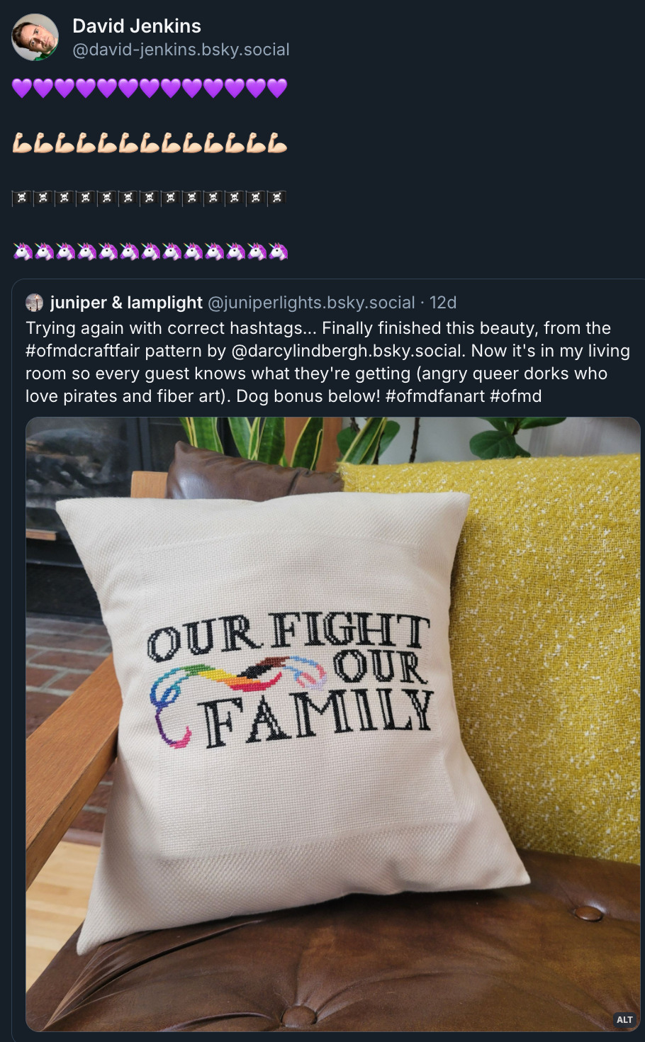View ALT text badge on image
The height and width of the screenshot is (1042, 645).
click(x=624, y=1019)
